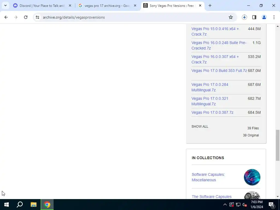Click SHOW ALL files link

pos(200,127)
